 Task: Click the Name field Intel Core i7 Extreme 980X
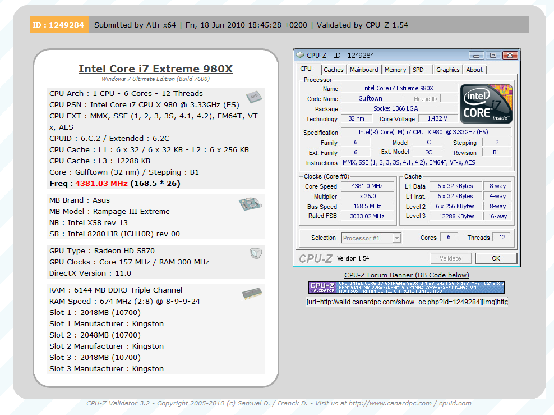pyautogui.click(x=399, y=89)
